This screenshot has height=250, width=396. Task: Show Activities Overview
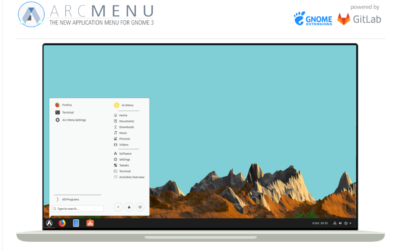tap(129, 177)
